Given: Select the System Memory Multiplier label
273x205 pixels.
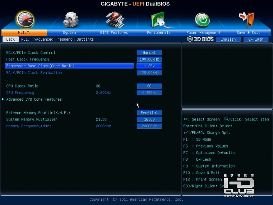Looking at the screenshot, I should pyautogui.click(x=32, y=119).
